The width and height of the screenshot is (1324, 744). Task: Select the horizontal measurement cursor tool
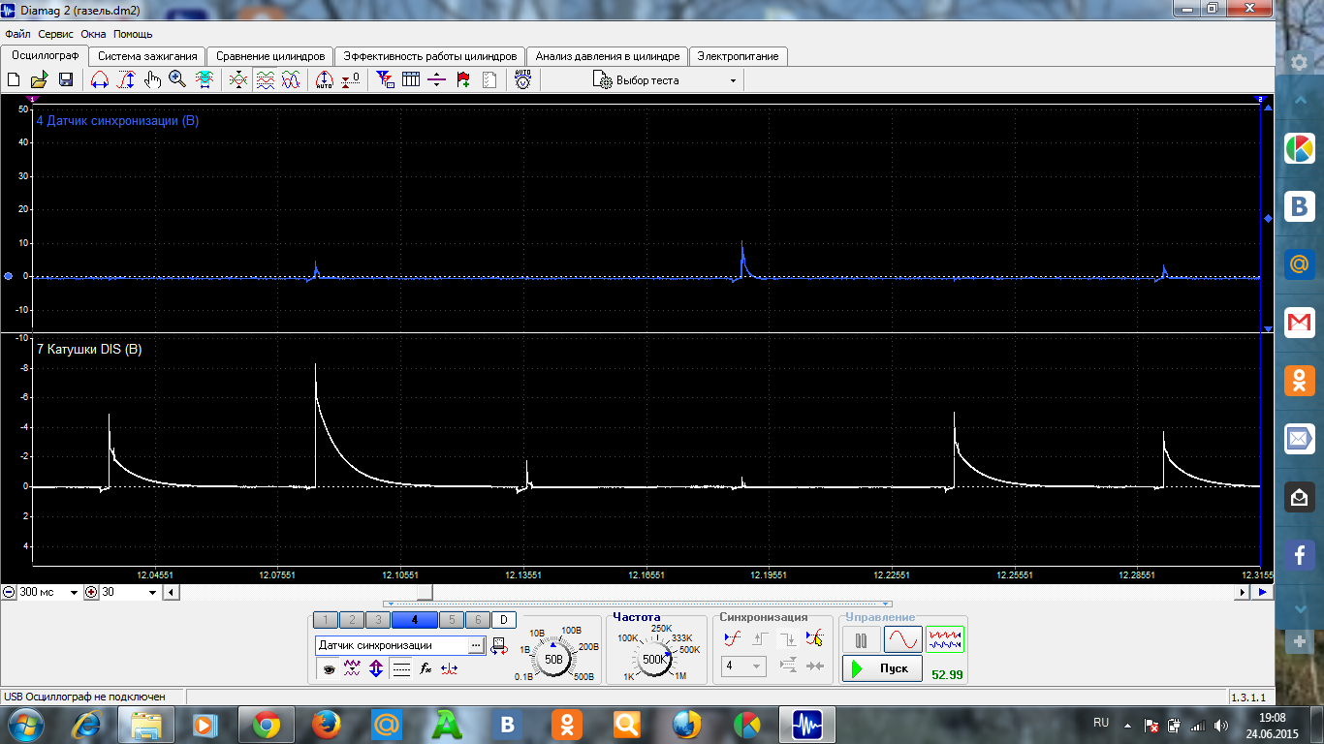pos(99,80)
